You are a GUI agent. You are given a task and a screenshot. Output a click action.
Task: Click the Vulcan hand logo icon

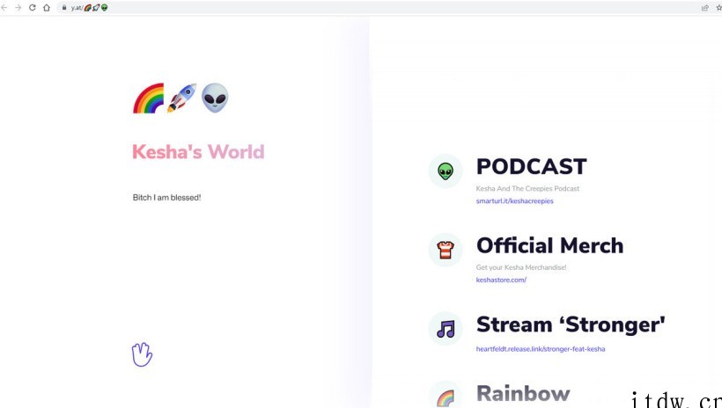(x=142, y=354)
